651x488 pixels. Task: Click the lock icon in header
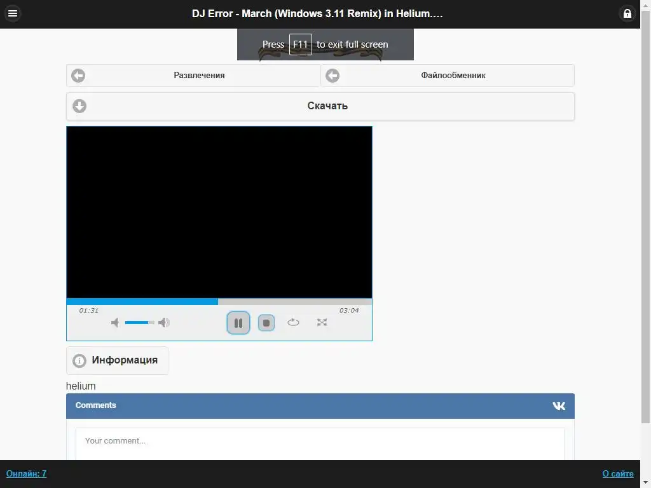click(627, 13)
